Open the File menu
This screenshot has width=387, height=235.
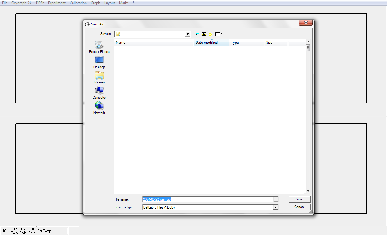point(5,3)
